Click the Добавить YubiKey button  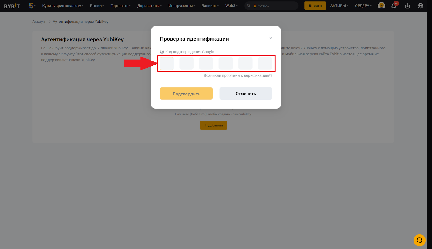tap(213, 125)
